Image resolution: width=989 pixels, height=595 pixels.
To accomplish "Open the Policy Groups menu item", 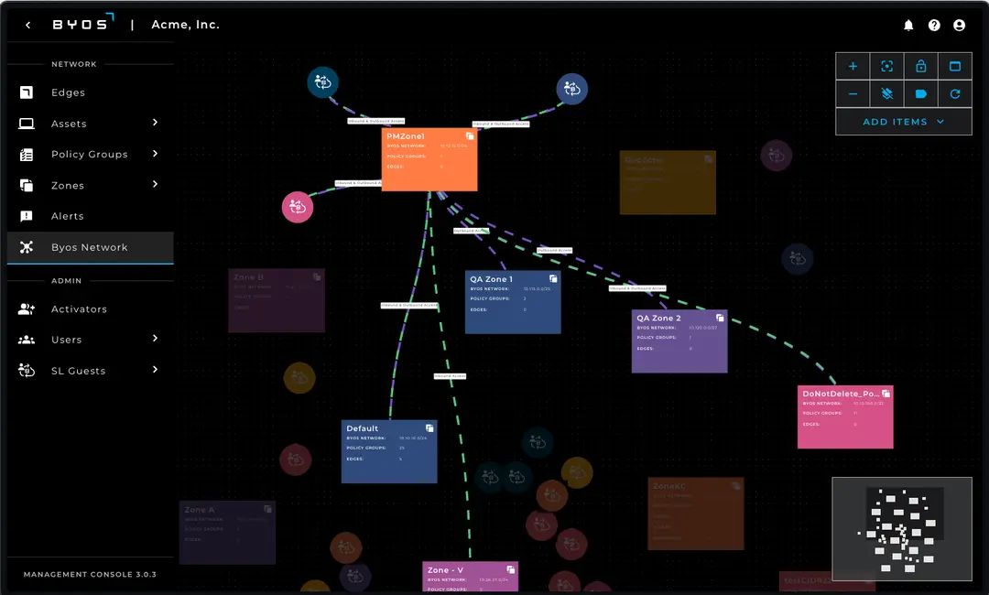I will (x=90, y=155).
